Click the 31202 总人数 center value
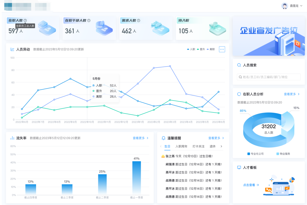This screenshot has width=307, height=205. pyautogui.click(x=269, y=129)
